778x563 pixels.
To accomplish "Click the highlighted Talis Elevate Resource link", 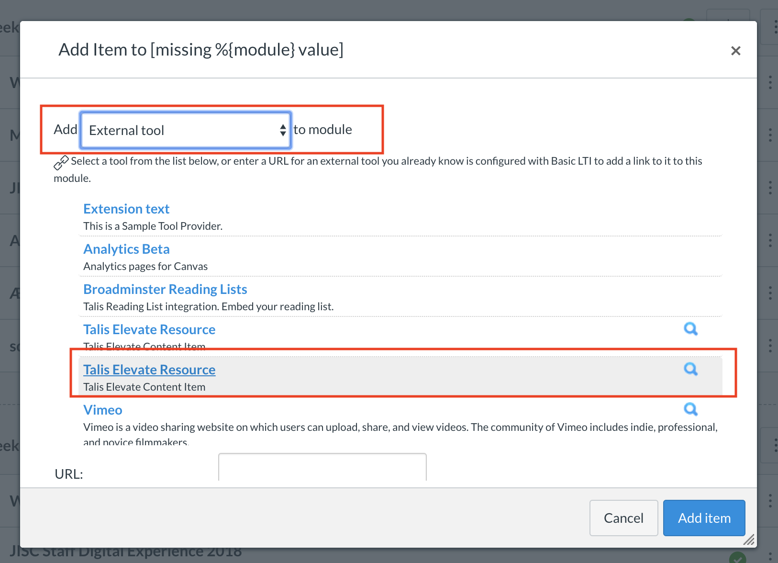I will [149, 370].
